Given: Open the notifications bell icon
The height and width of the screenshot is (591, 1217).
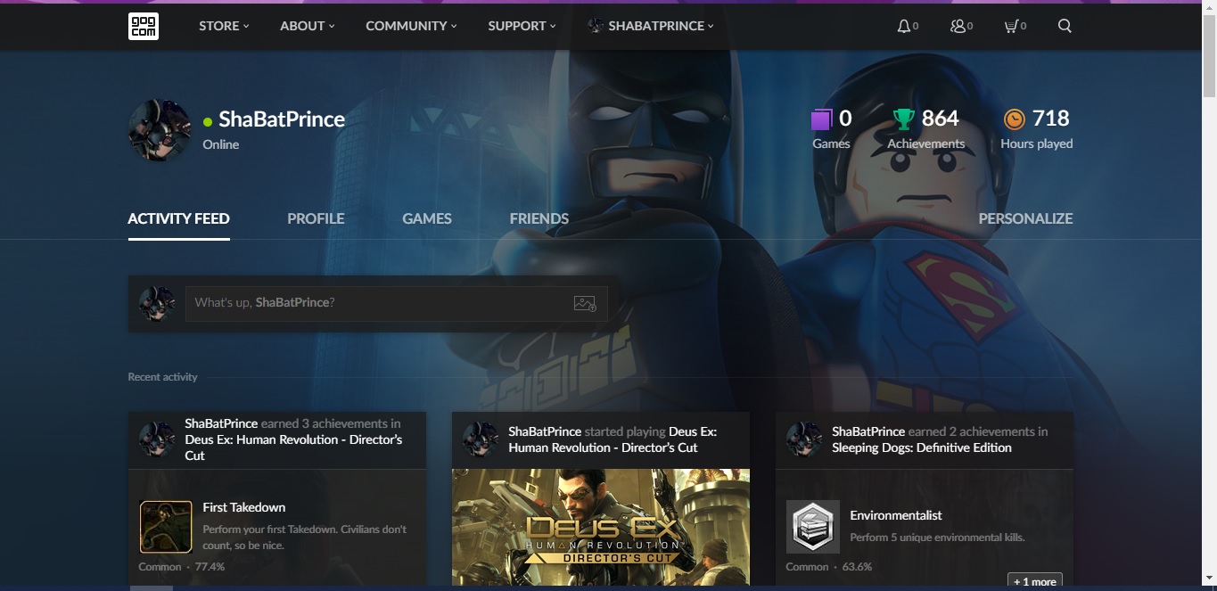Looking at the screenshot, I should pyautogui.click(x=904, y=26).
